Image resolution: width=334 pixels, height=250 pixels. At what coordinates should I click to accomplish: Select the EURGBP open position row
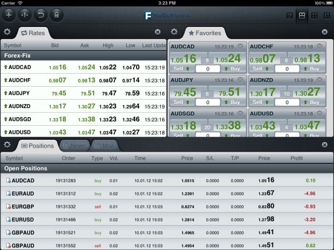tap(167, 207)
